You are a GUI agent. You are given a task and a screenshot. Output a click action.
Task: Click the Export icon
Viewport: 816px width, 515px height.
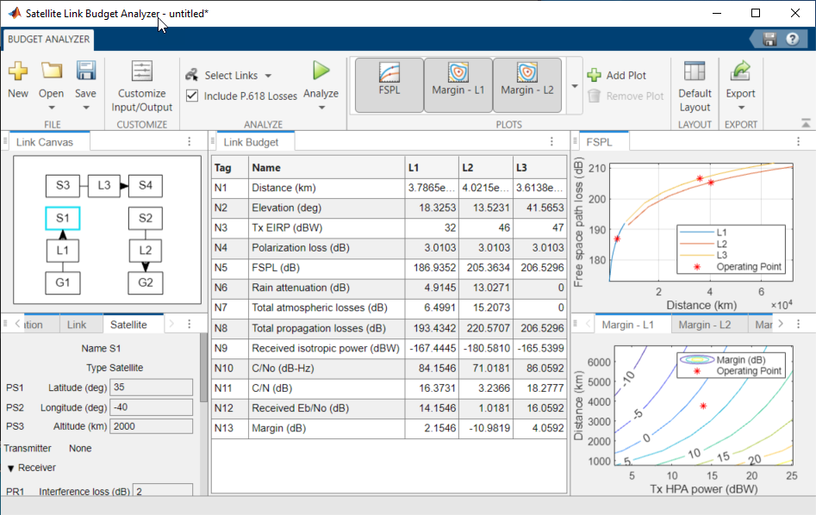pos(740,72)
